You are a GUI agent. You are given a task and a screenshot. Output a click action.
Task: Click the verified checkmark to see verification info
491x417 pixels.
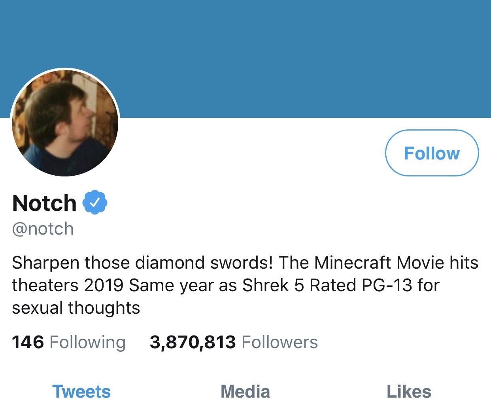tap(95, 203)
